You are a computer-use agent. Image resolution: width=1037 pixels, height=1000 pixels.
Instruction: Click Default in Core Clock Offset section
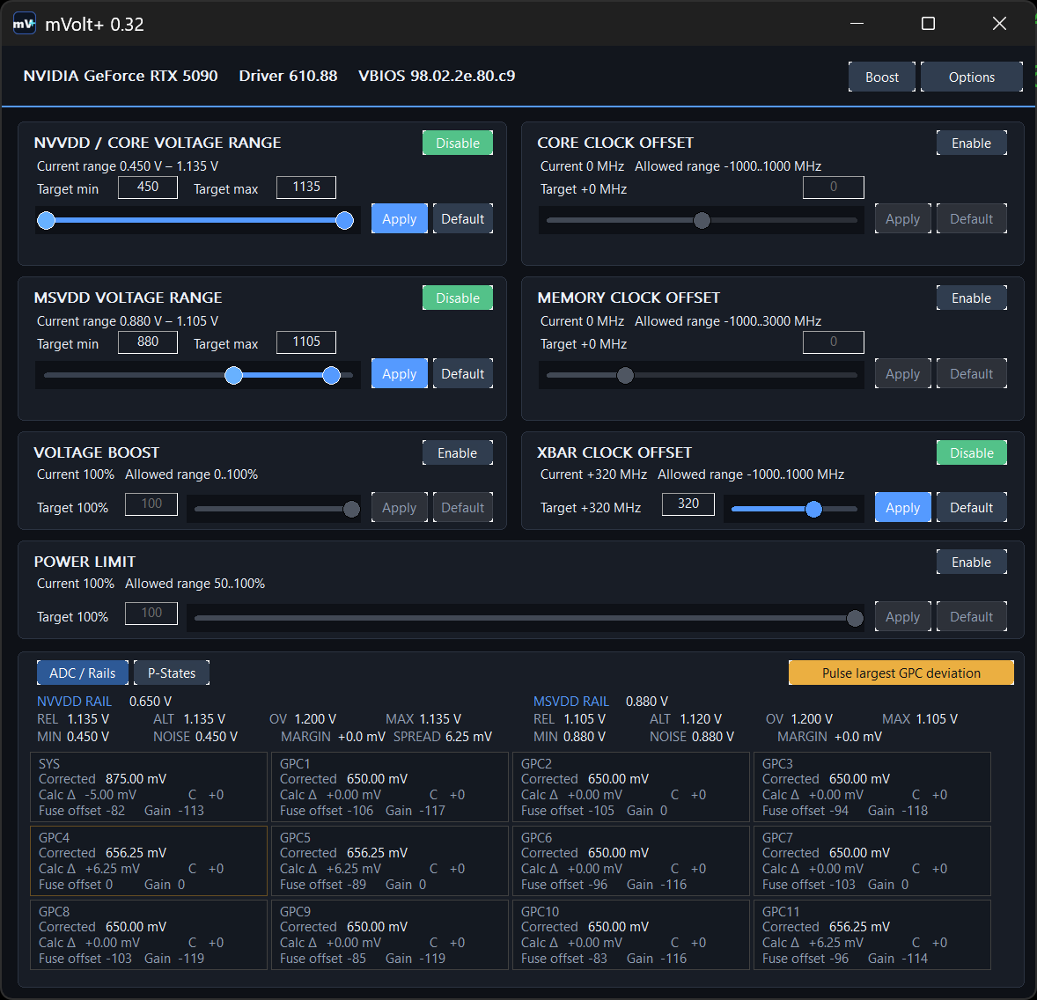(x=971, y=219)
